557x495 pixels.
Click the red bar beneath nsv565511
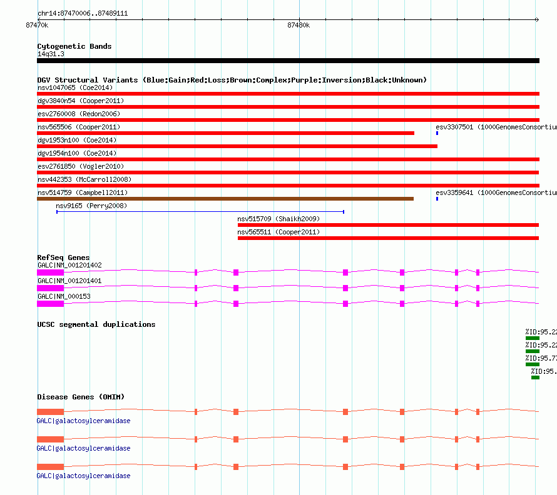point(388,238)
